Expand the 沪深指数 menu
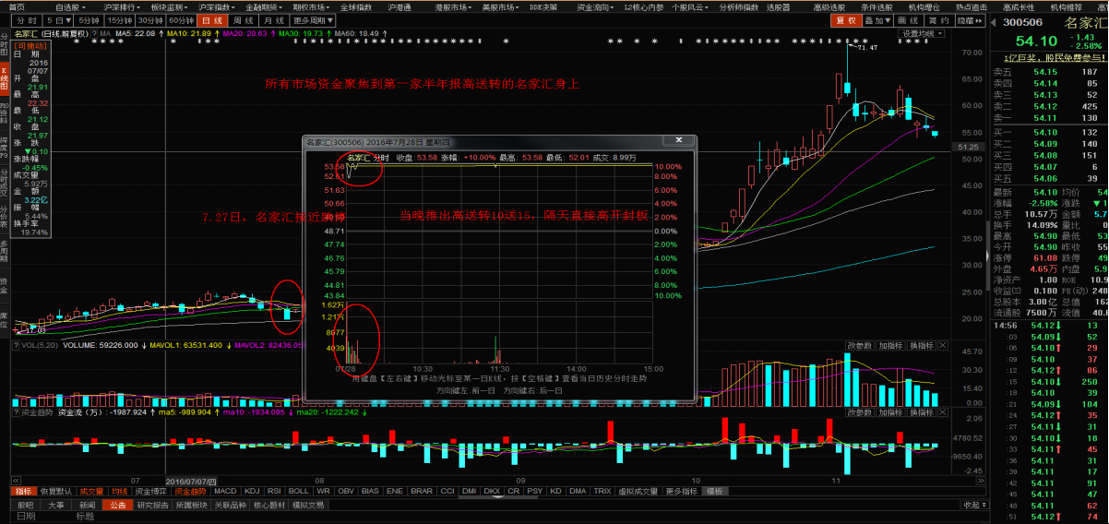The image size is (1109, 524). coord(216,6)
